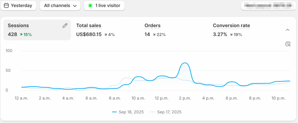This screenshot has height=123, width=298.
Task: Click the green up arrow beside 15%
Action: (21, 35)
